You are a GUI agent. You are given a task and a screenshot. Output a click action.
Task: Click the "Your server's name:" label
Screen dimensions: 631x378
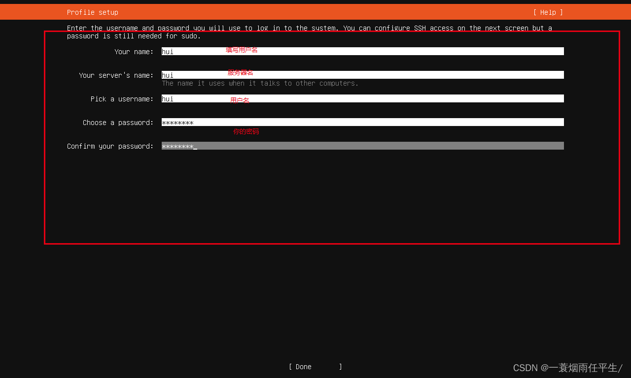point(116,75)
